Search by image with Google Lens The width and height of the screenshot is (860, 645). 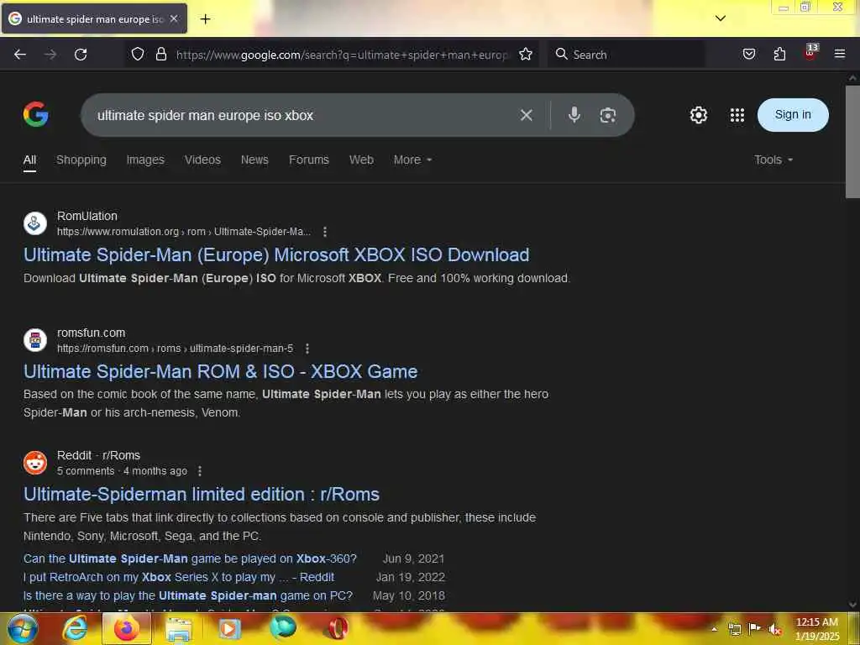pyautogui.click(x=608, y=115)
